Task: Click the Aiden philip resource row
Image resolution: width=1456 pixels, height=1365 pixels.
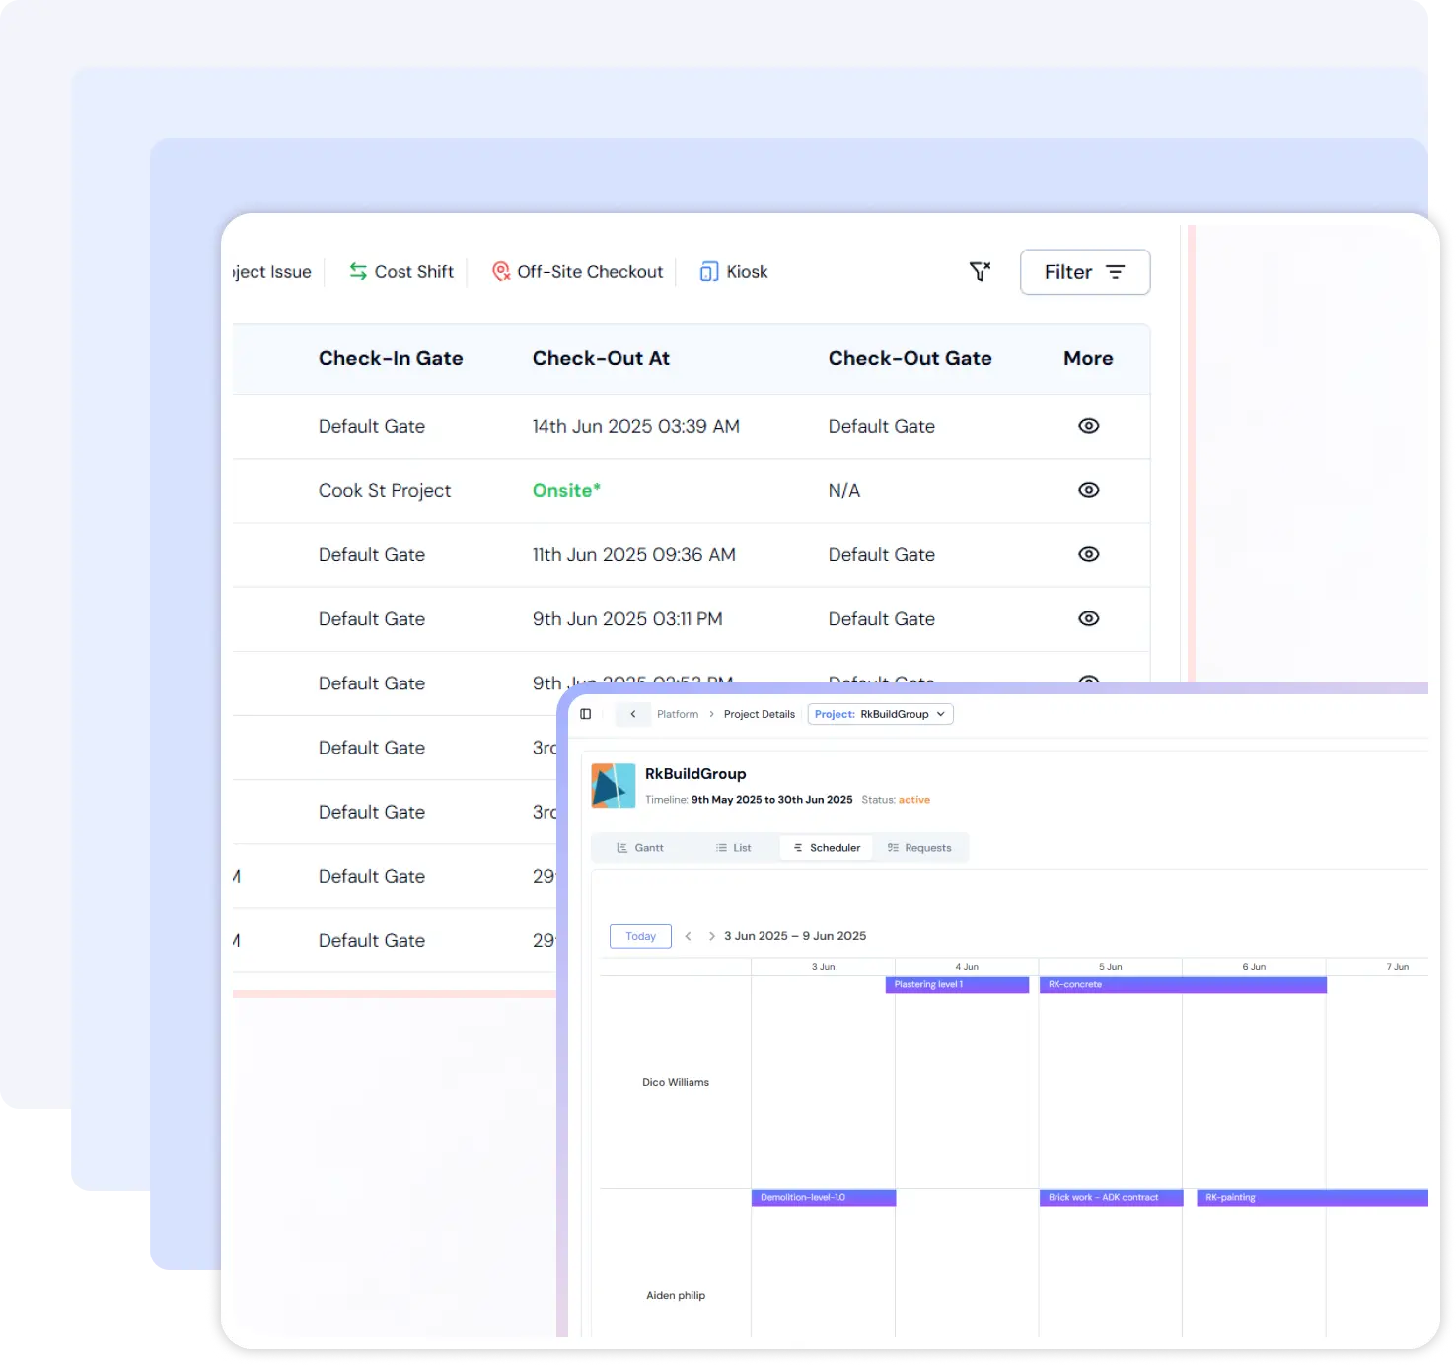Action: click(676, 1295)
